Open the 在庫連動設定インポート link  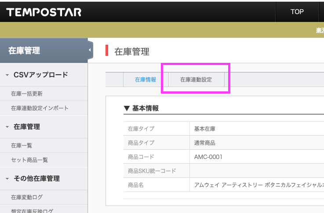[40, 108]
